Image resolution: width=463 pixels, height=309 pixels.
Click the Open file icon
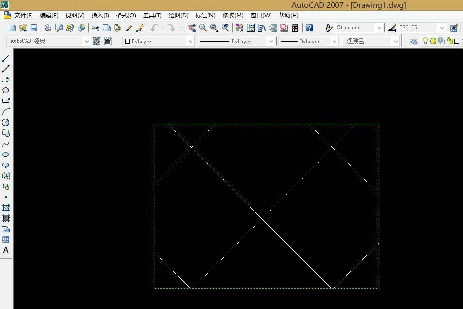(23, 28)
